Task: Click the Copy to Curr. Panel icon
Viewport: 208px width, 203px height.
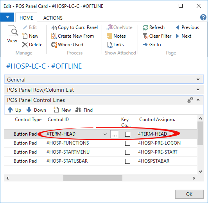Action: point(54,27)
